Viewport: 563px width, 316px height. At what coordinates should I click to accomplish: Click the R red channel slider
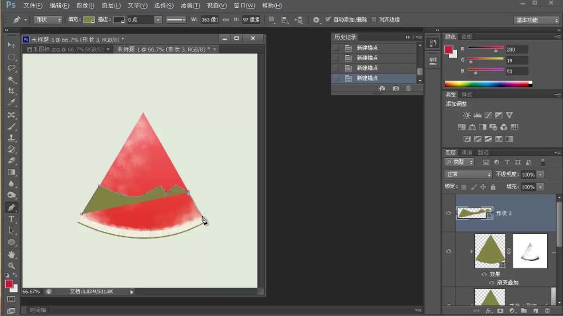[485, 48]
